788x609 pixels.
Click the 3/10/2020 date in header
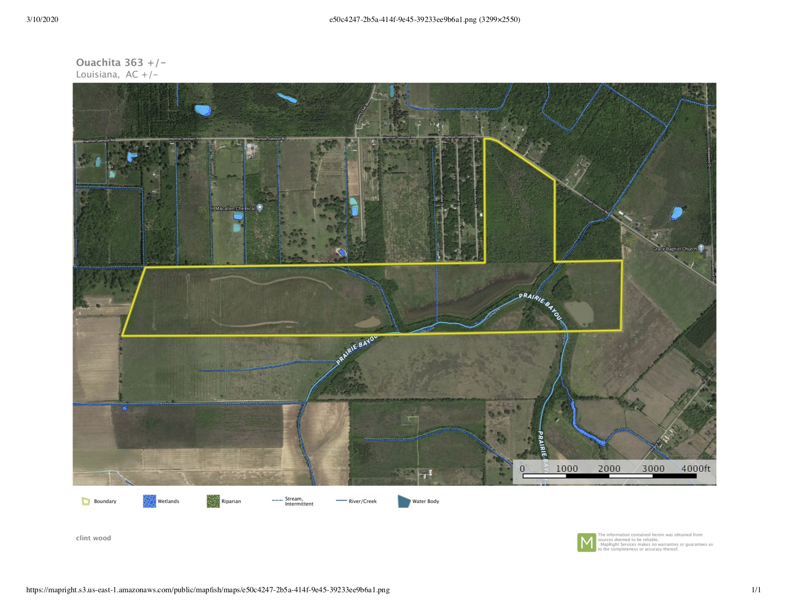[x=43, y=20]
